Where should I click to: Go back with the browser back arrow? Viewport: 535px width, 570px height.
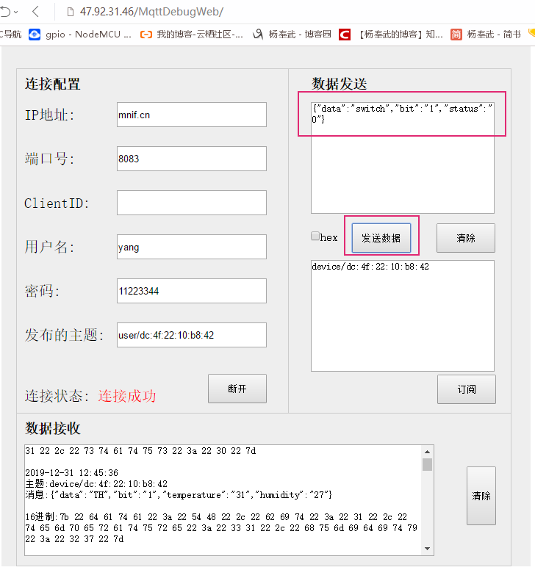click(x=35, y=12)
